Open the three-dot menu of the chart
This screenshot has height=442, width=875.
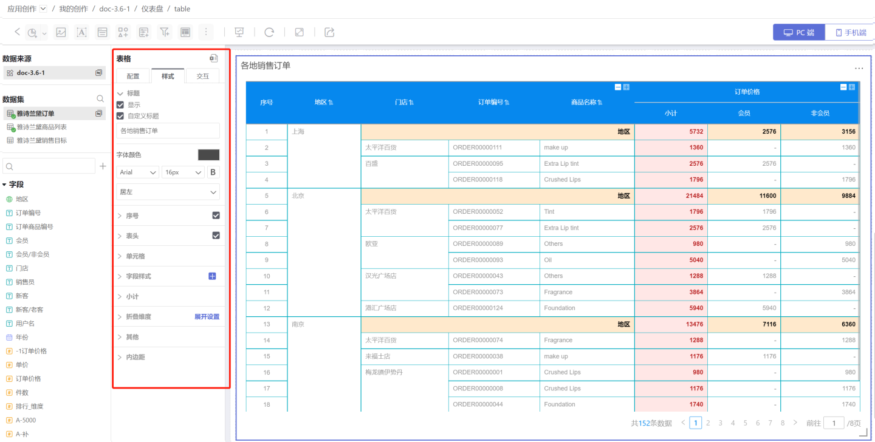click(859, 69)
